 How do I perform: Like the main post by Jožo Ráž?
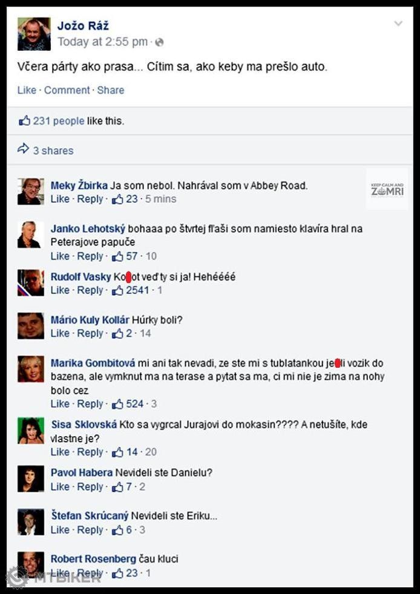tap(27, 90)
